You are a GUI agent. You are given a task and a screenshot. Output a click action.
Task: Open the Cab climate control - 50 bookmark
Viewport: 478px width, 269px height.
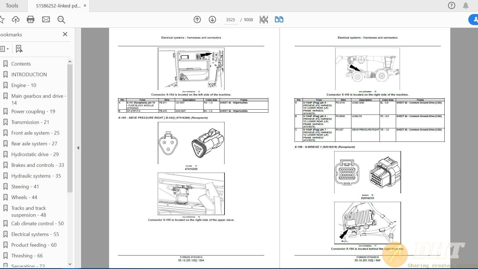[x=38, y=224]
